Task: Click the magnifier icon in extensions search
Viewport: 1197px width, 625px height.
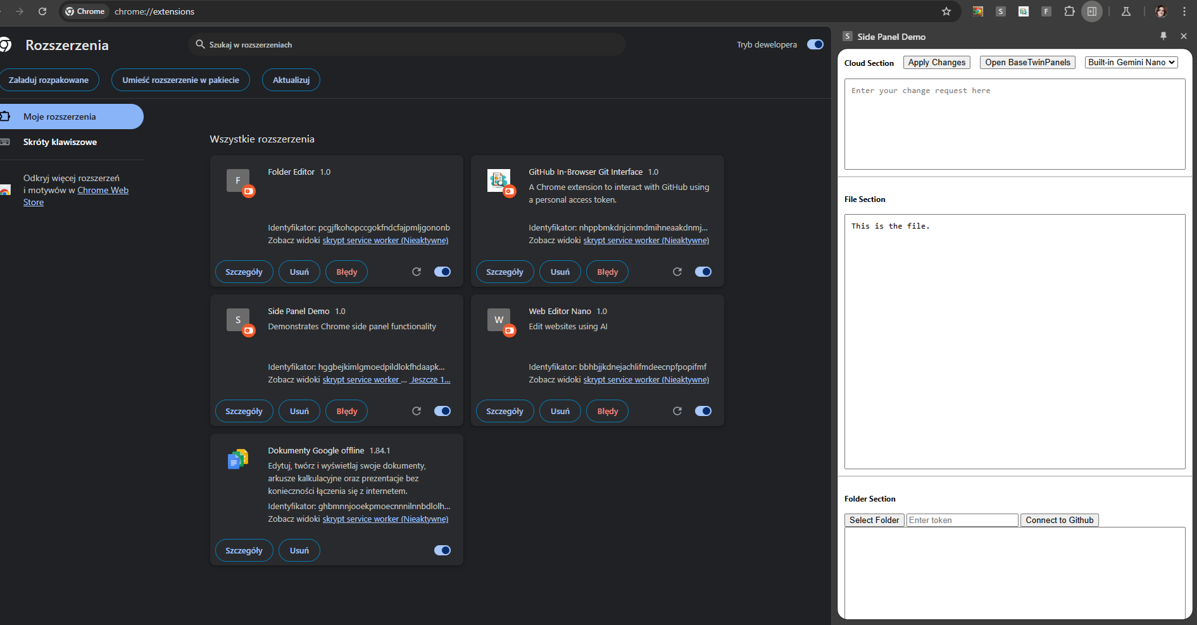Action: point(200,44)
